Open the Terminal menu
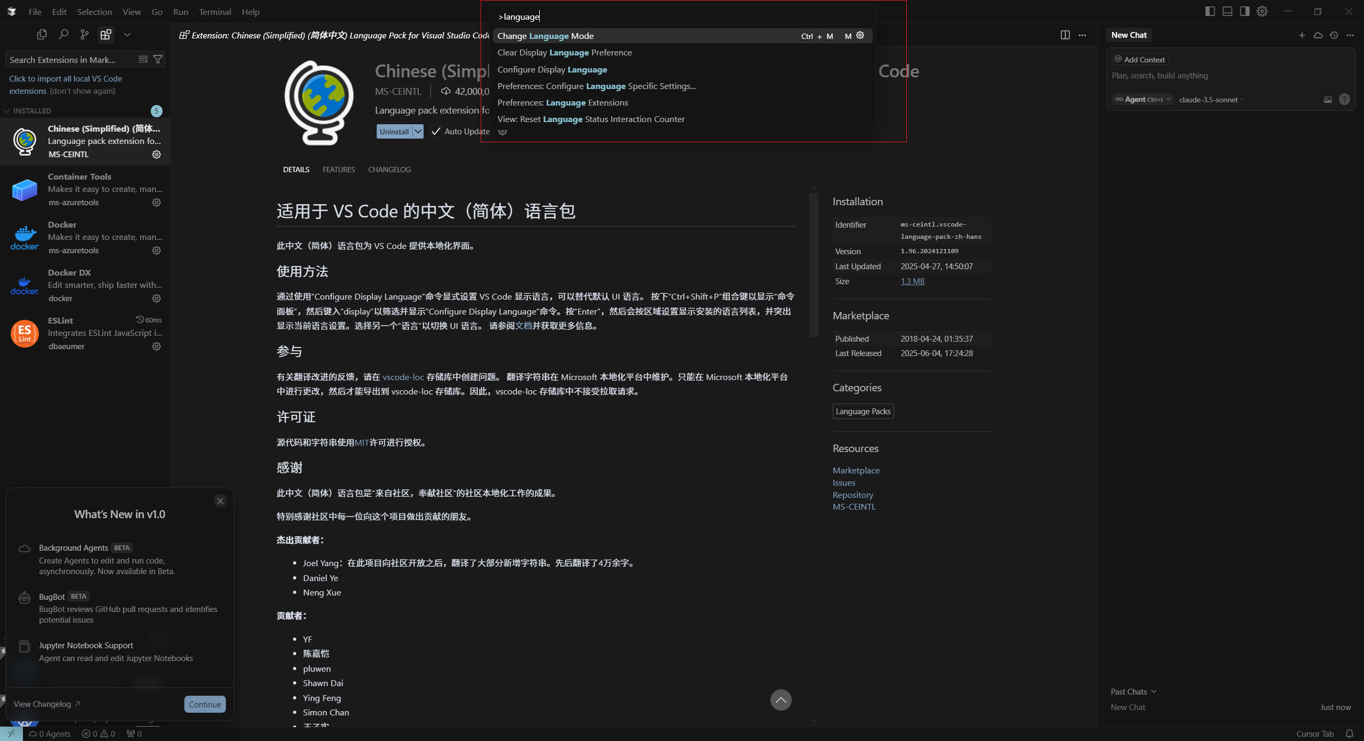The height and width of the screenshot is (741, 1364). pos(215,12)
